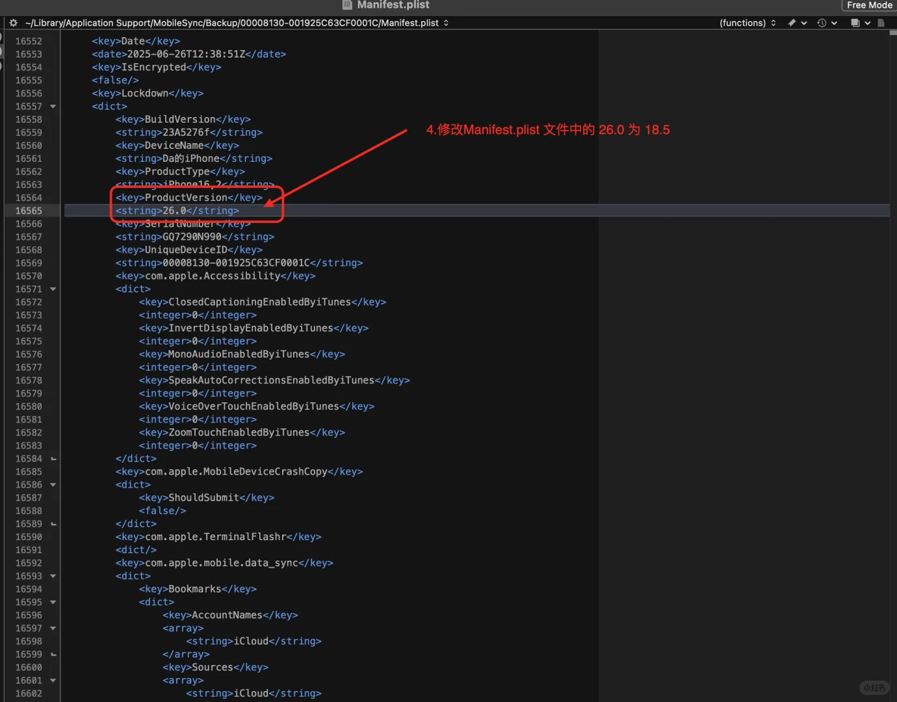Click the DeviceName key line
Image resolution: width=897 pixels, height=702 pixels.
177,146
